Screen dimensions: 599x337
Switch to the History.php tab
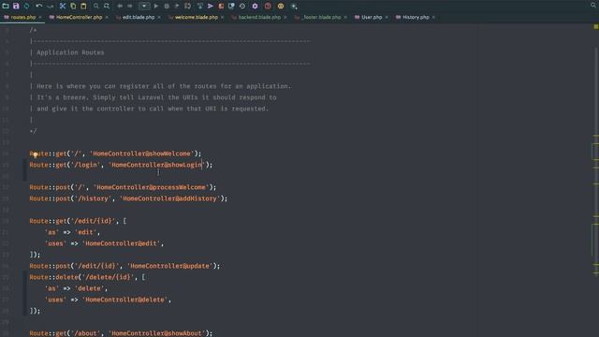(416, 17)
